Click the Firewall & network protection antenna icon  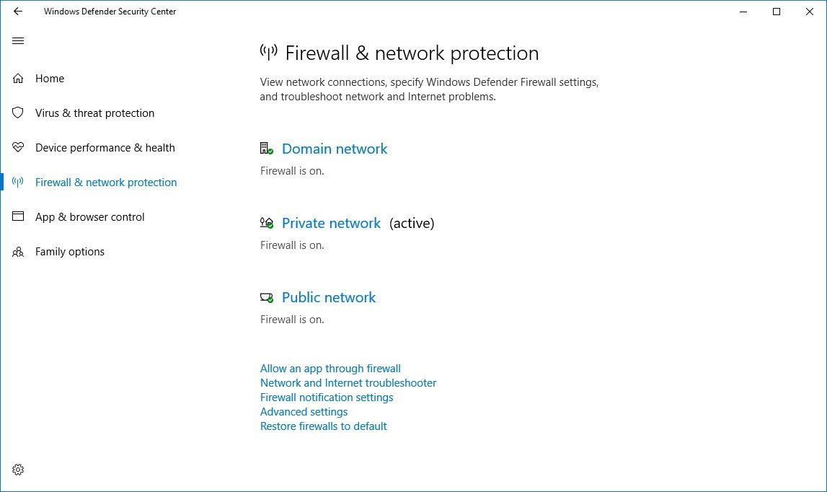point(17,182)
